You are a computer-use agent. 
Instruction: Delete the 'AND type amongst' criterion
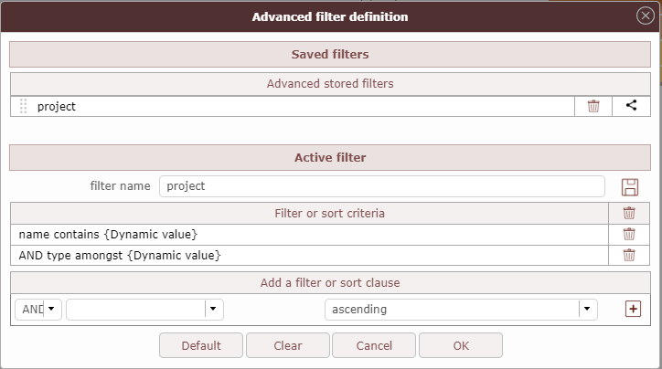[x=629, y=256]
